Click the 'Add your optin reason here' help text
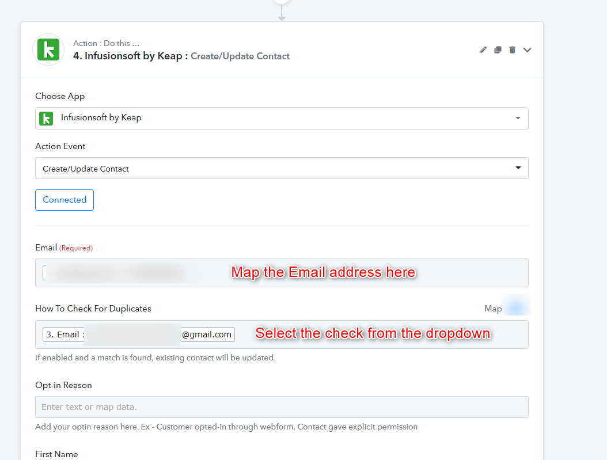Image resolution: width=607 pixels, height=460 pixels. [x=226, y=427]
